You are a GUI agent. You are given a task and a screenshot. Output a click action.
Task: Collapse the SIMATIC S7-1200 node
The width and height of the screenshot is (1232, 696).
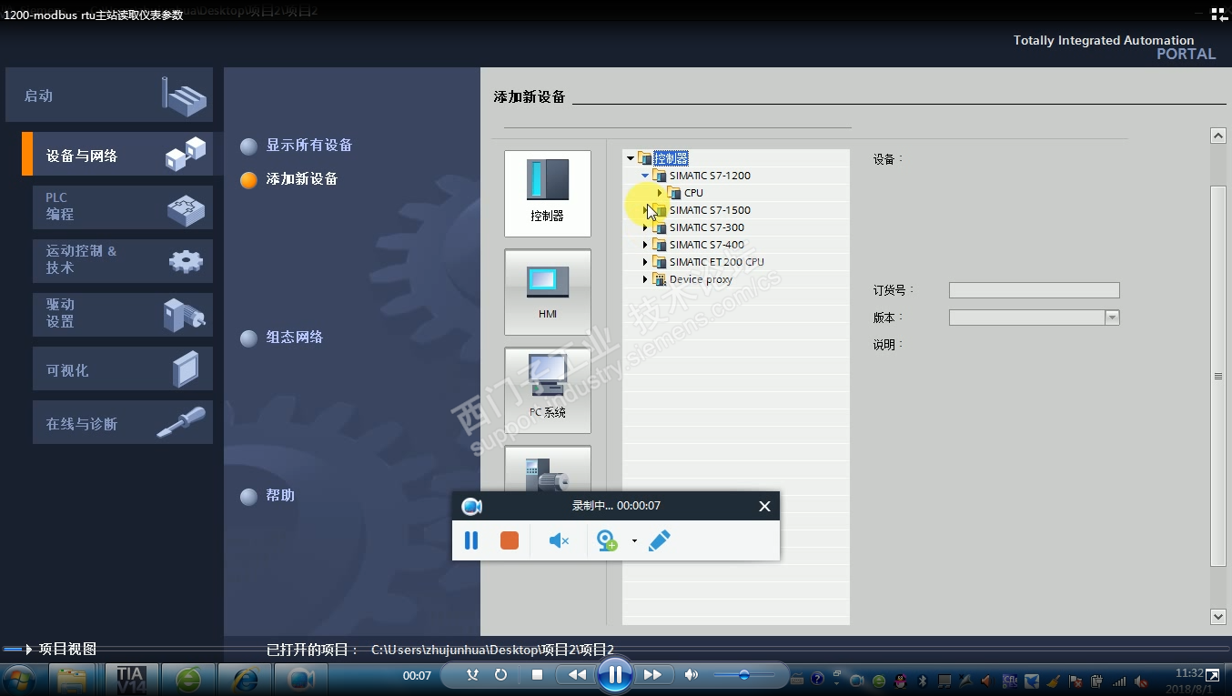tap(645, 176)
